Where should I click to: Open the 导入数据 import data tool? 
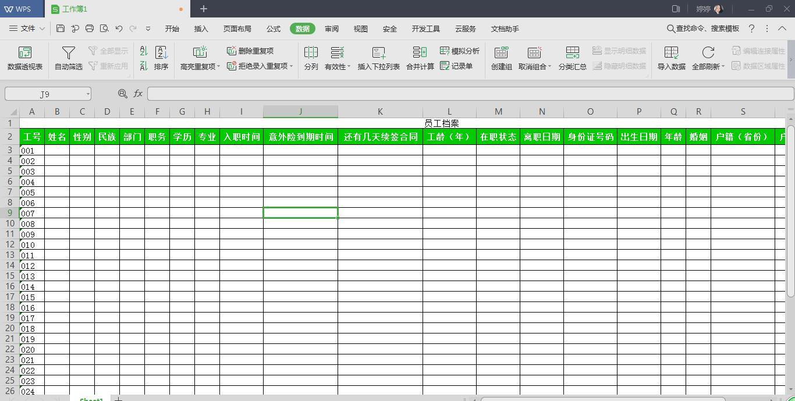pyautogui.click(x=670, y=57)
